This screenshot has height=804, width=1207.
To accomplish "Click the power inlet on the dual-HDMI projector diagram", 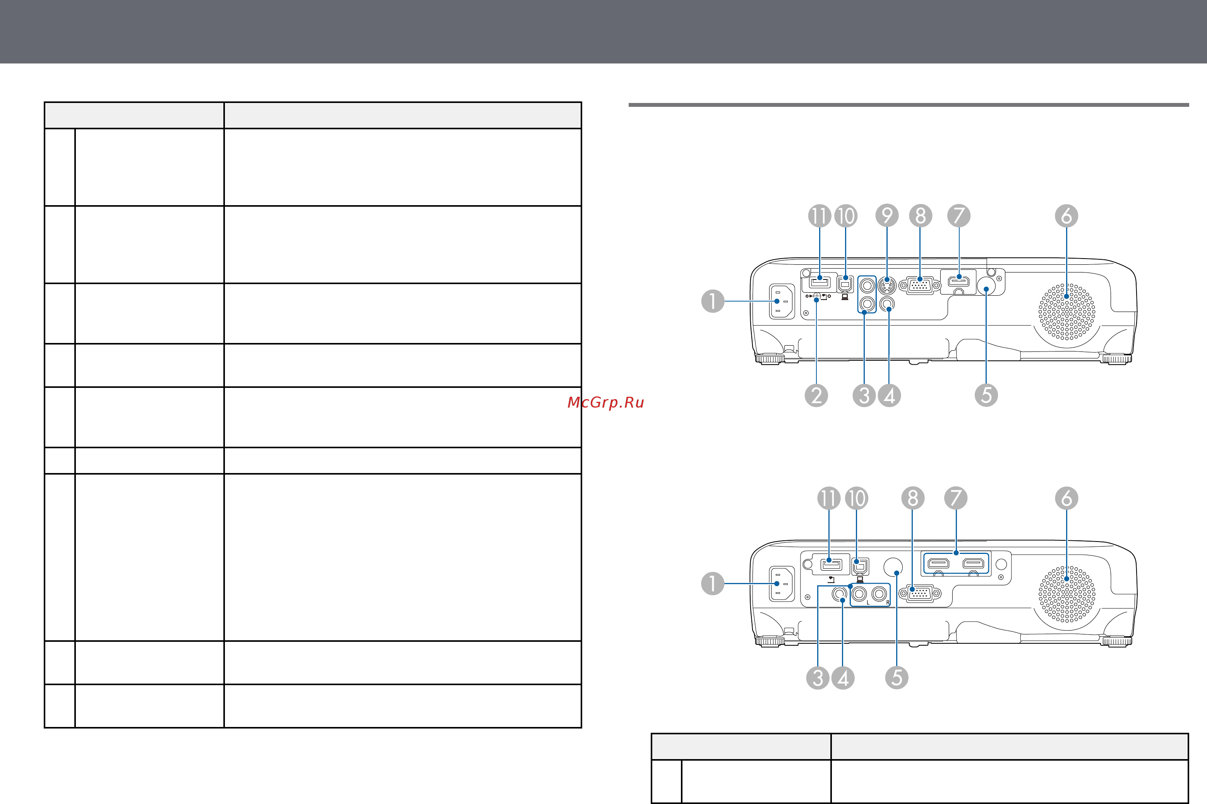I will [x=782, y=583].
